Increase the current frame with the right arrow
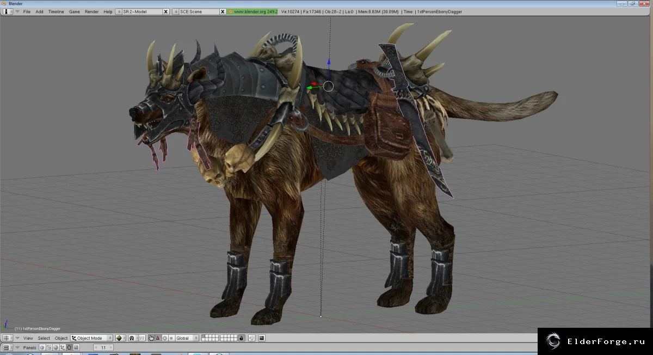The width and height of the screenshot is (653, 355). pos(110,347)
